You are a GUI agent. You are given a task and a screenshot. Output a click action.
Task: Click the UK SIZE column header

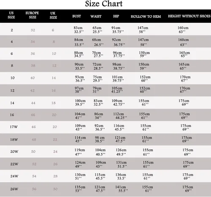coord(53,15)
